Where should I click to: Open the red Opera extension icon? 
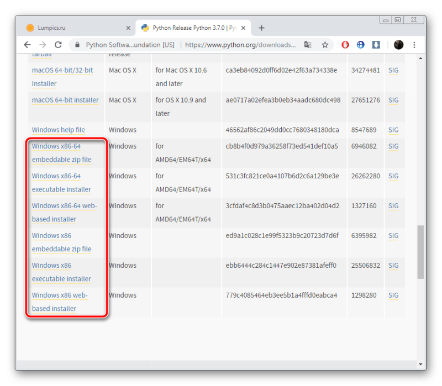coord(345,45)
